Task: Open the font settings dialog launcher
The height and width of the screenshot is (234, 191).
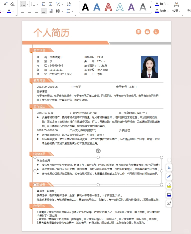Action: (16, 15)
